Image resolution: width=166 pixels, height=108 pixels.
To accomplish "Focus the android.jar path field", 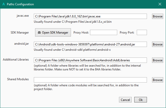I will click(90, 44).
